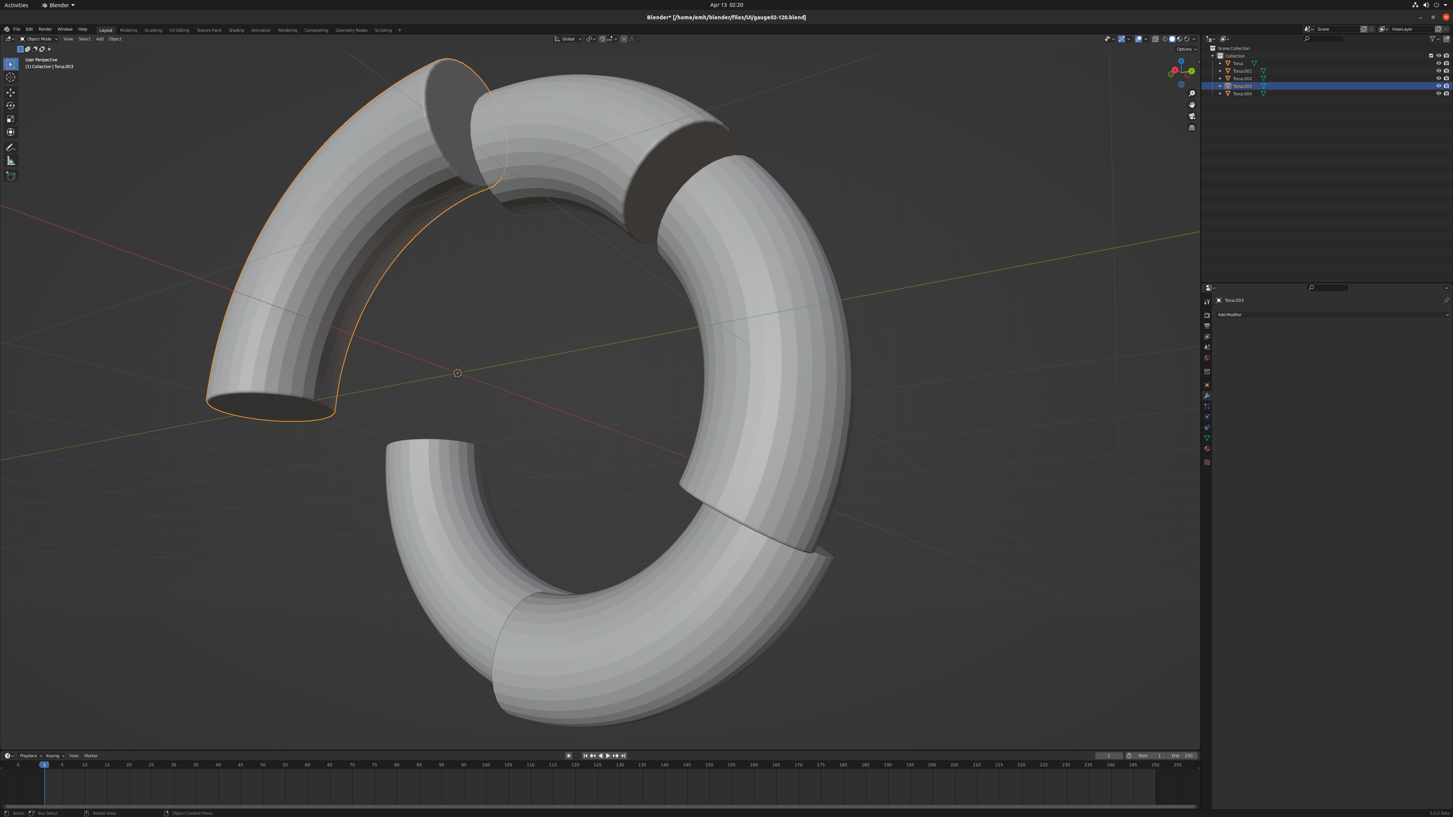The width and height of the screenshot is (1453, 817).
Task: Open the Tool properties tab
Action: click(x=1207, y=302)
